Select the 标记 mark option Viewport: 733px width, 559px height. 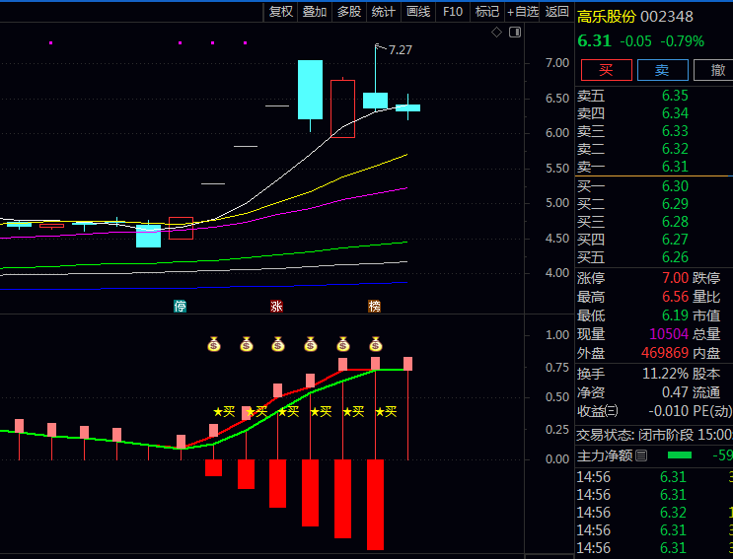487,11
